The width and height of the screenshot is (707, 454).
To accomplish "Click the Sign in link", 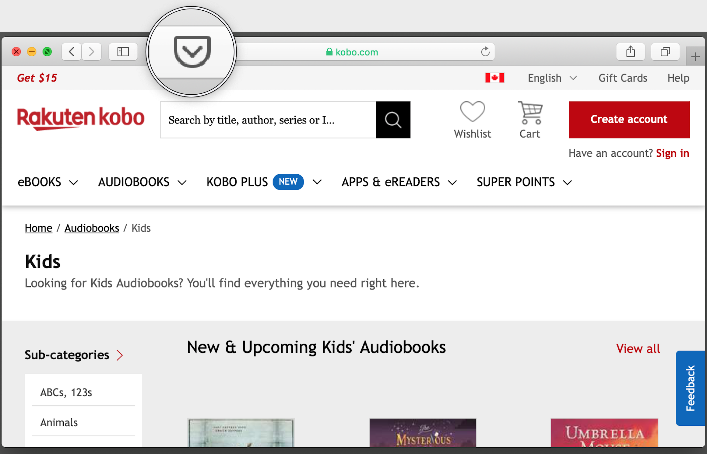I will pos(674,153).
